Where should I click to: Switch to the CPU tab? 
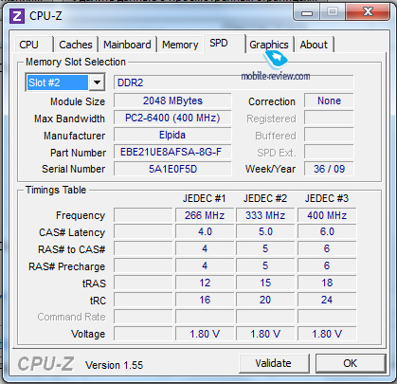point(33,45)
